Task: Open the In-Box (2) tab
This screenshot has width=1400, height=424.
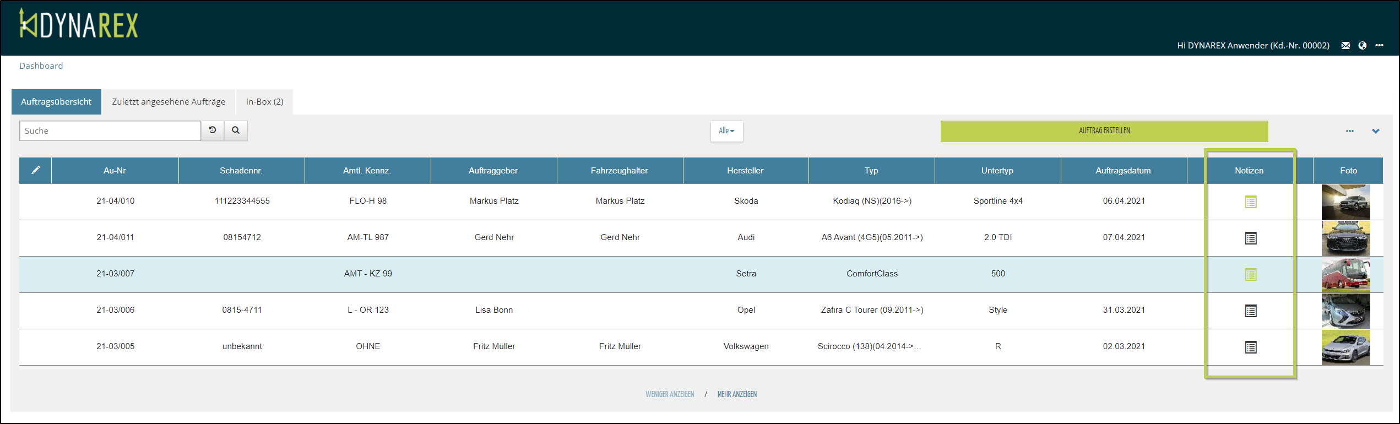Action: [x=264, y=102]
